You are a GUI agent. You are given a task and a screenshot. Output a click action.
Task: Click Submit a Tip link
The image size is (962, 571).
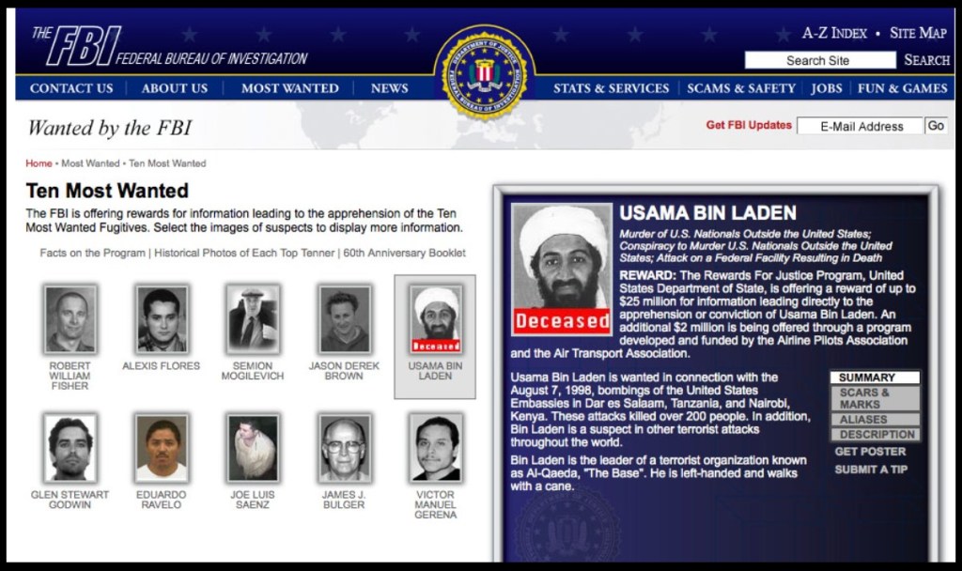pyautogui.click(x=871, y=470)
